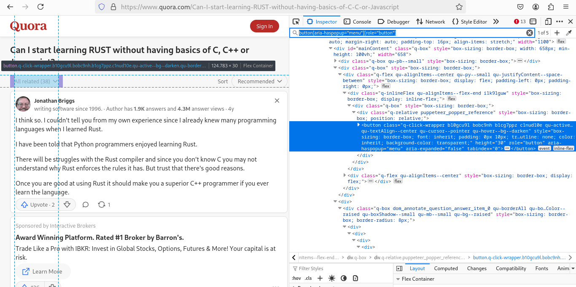This screenshot has height=287, width=576.
Task: Toggle responsive design mode
Action: [x=548, y=21]
